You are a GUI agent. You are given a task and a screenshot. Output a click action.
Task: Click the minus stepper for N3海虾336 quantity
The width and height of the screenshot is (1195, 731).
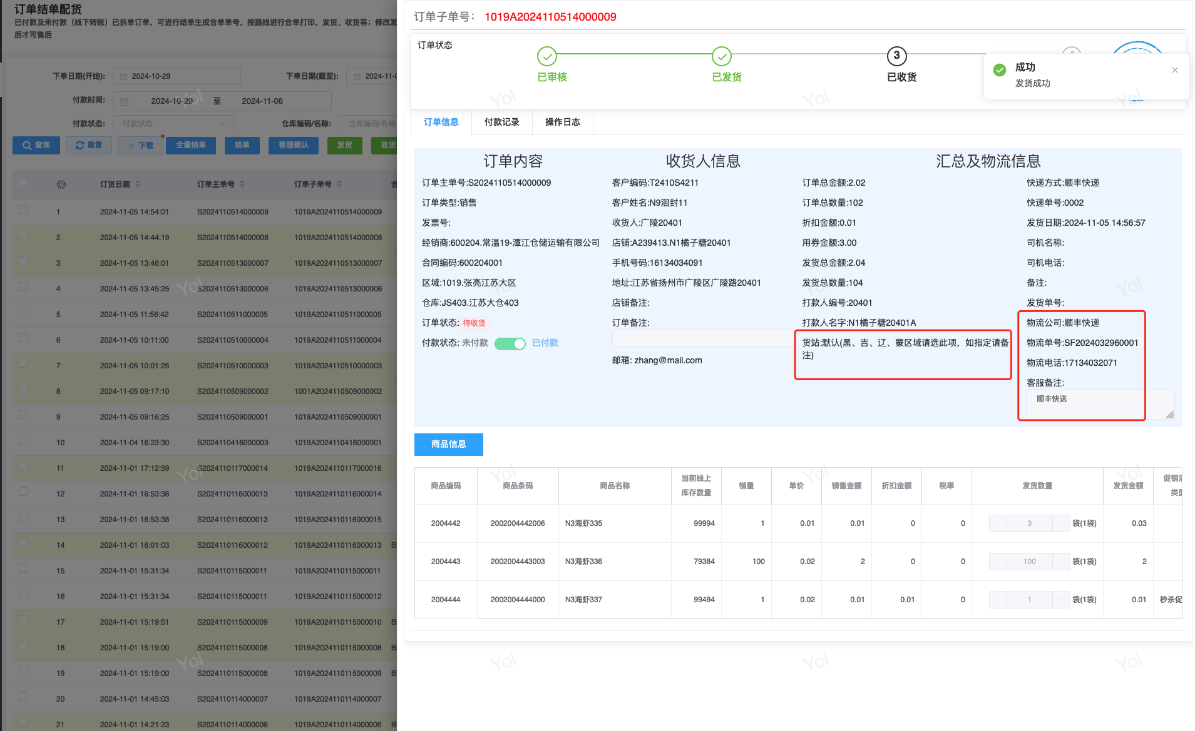pos(998,562)
